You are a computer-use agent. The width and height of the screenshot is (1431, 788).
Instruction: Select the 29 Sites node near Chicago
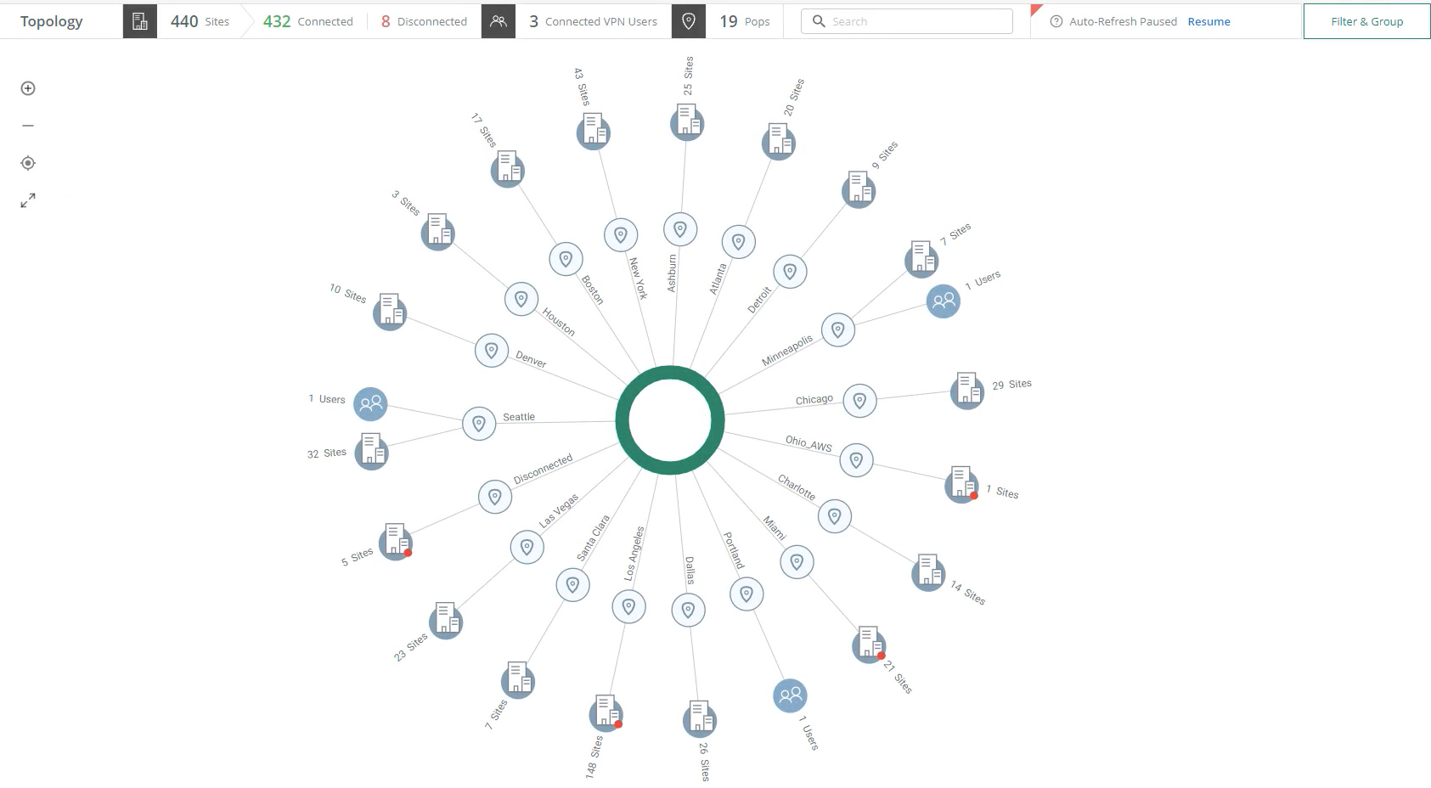[x=966, y=391]
